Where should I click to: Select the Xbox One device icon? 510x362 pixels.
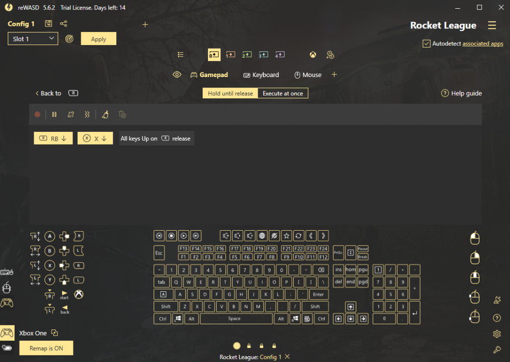tap(7, 333)
